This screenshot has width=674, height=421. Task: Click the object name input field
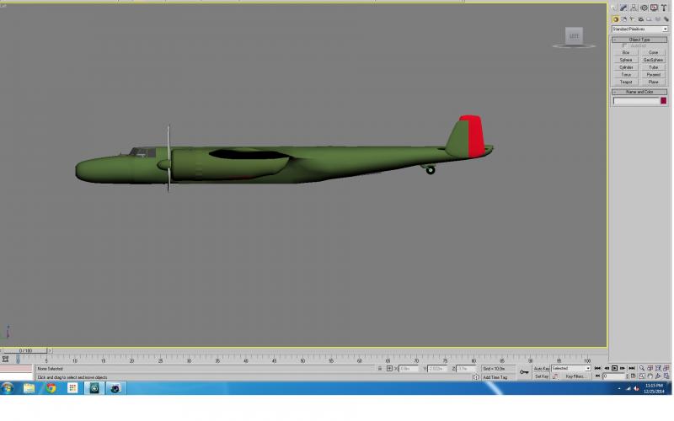click(636, 100)
